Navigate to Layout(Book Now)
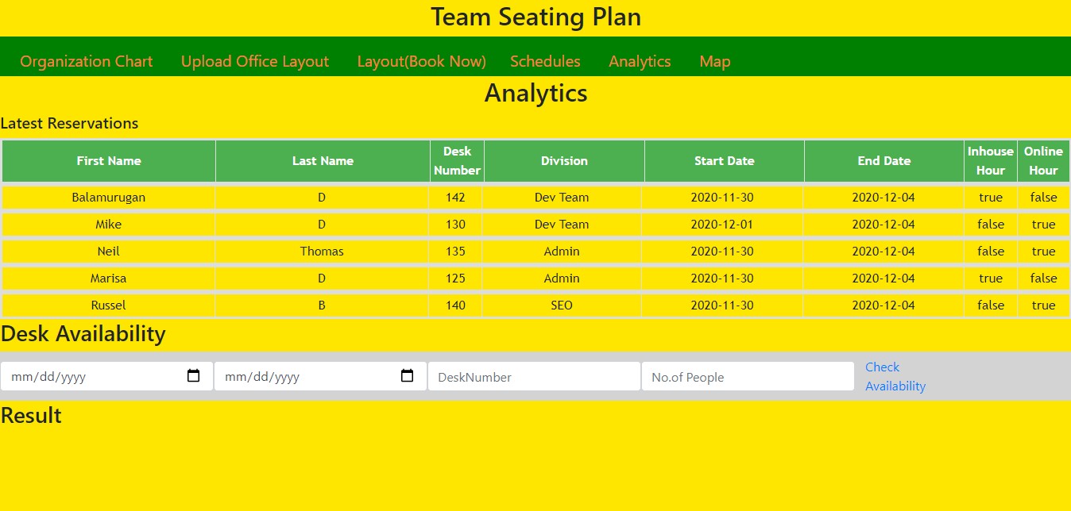Screen dimensions: 1071x511 point(421,61)
